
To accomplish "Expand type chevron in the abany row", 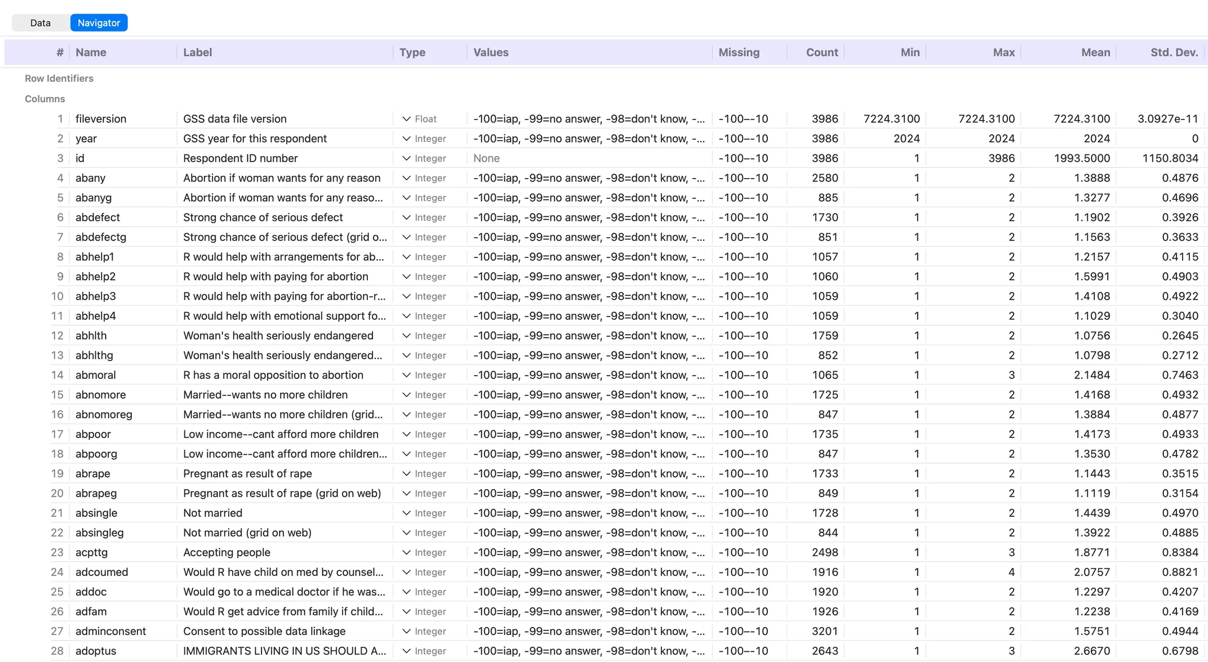I will (406, 178).
